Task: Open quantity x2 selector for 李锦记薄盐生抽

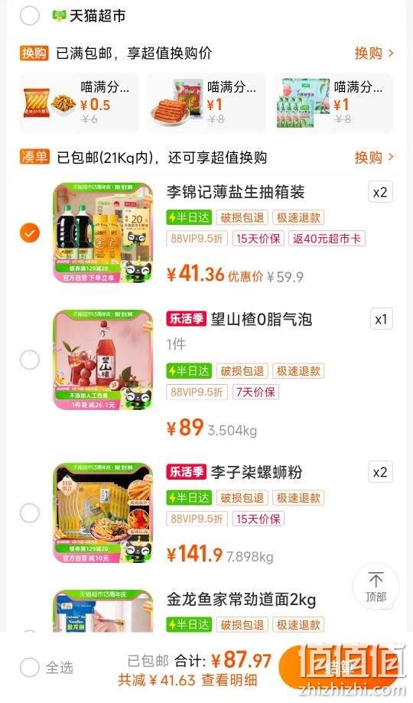Action: point(380,192)
